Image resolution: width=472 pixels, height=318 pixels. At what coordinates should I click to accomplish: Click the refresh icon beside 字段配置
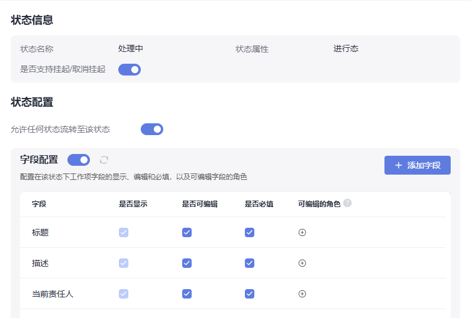coord(104,160)
